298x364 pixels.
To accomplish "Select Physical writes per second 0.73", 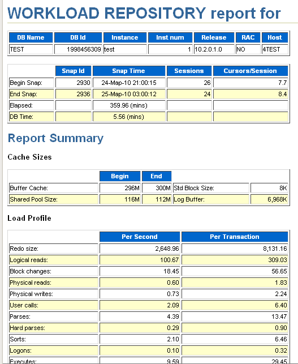I will click(x=140, y=294).
